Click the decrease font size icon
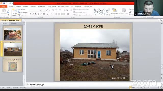 (49, 10)
